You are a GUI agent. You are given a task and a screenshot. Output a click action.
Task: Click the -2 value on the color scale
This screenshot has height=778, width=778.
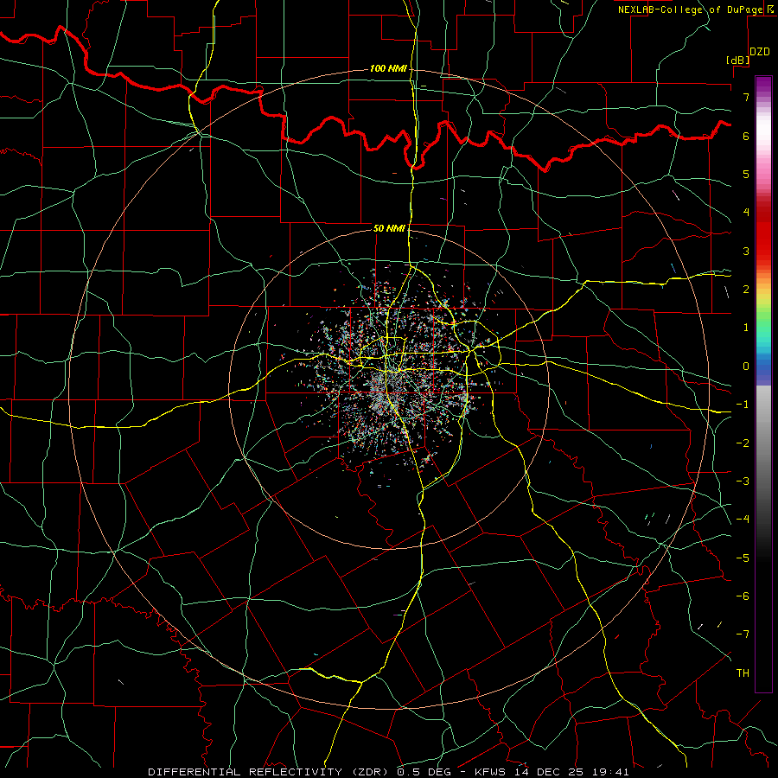(x=743, y=443)
